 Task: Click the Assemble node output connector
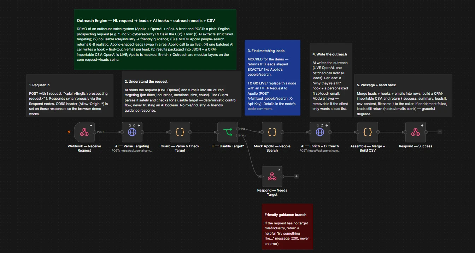(x=378, y=132)
